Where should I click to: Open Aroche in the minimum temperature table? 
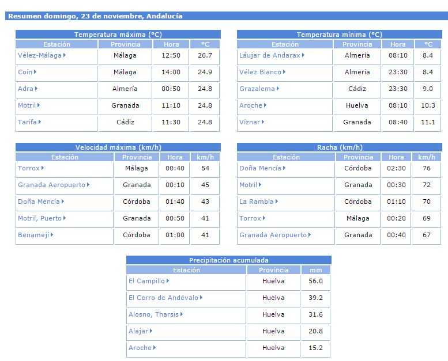253,105
